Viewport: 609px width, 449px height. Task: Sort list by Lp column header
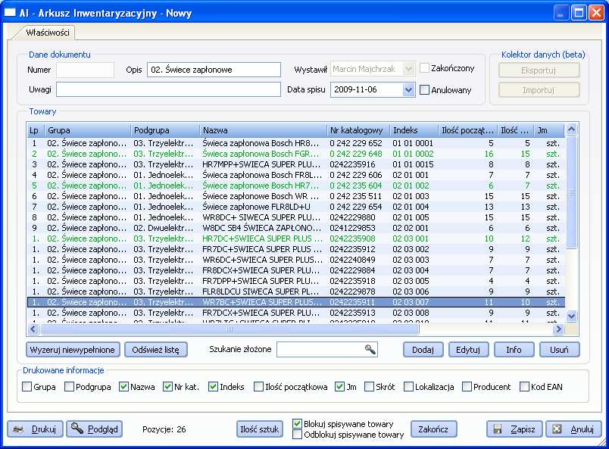[x=36, y=130]
